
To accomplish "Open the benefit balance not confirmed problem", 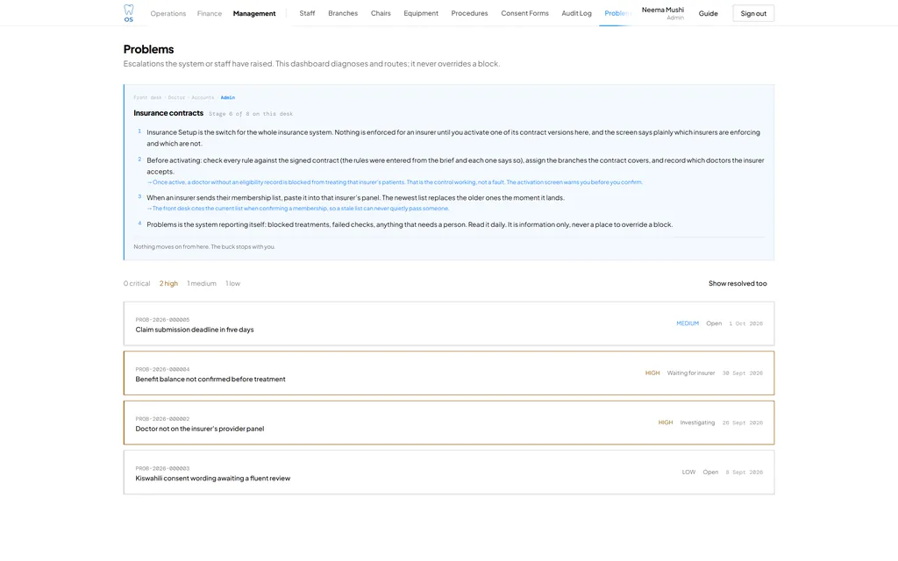I will click(449, 373).
